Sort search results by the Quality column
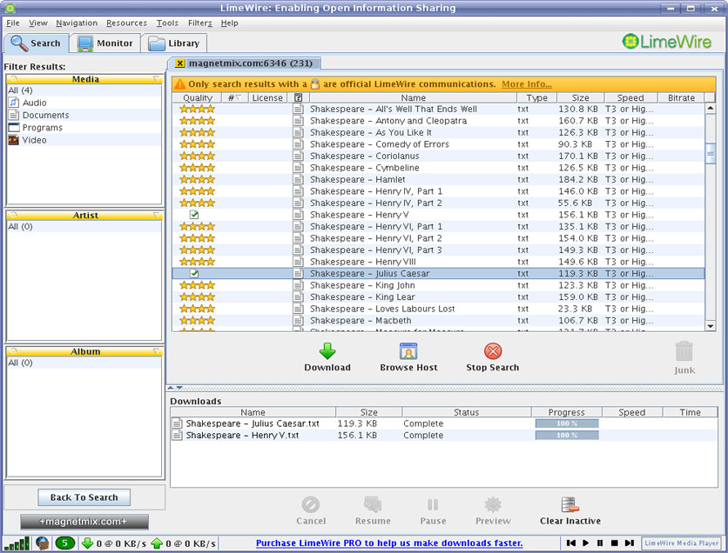Image resolution: width=728 pixels, height=553 pixels. coord(198,97)
